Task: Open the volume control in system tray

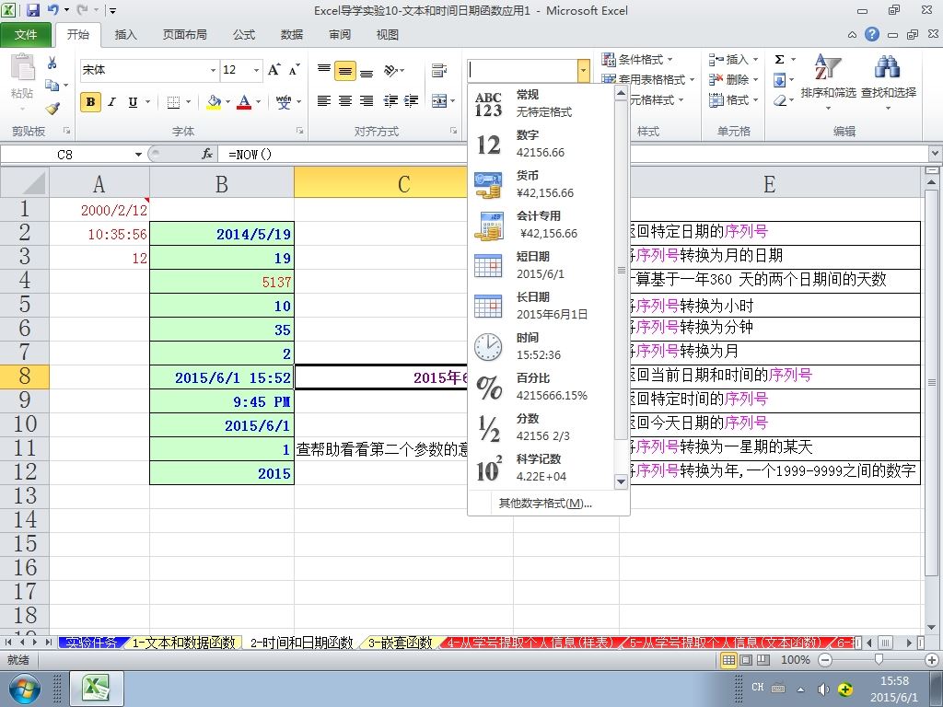Action: click(x=823, y=689)
